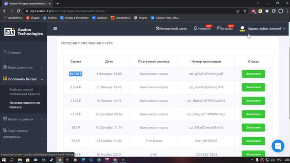Image resolution: width=290 pixels, height=163 pixels.
Task: Select История пополнения баланса submenu item
Action: click(24, 105)
